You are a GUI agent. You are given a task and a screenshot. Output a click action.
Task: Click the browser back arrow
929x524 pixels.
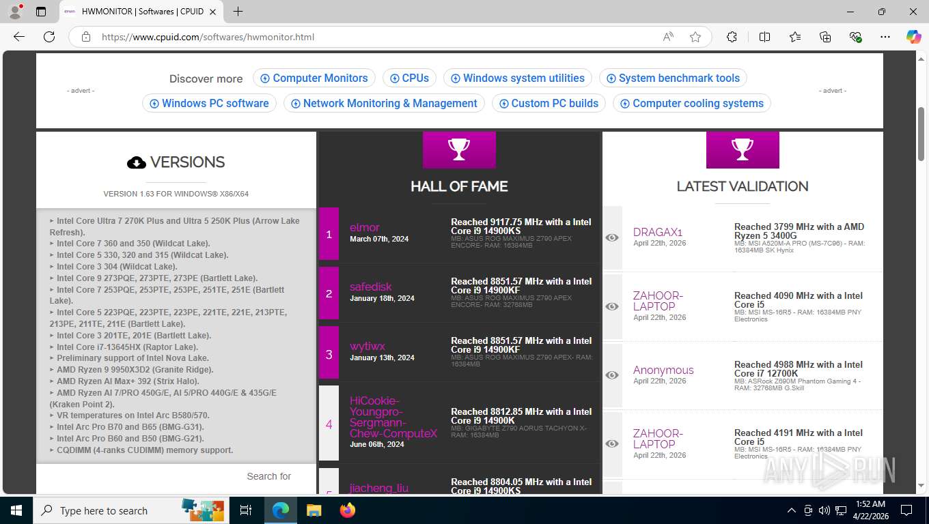(x=19, y=37)
